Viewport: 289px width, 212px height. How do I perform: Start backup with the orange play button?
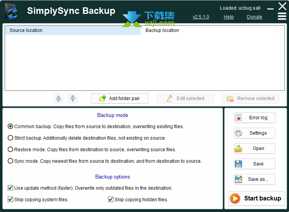tap(256, 199)
